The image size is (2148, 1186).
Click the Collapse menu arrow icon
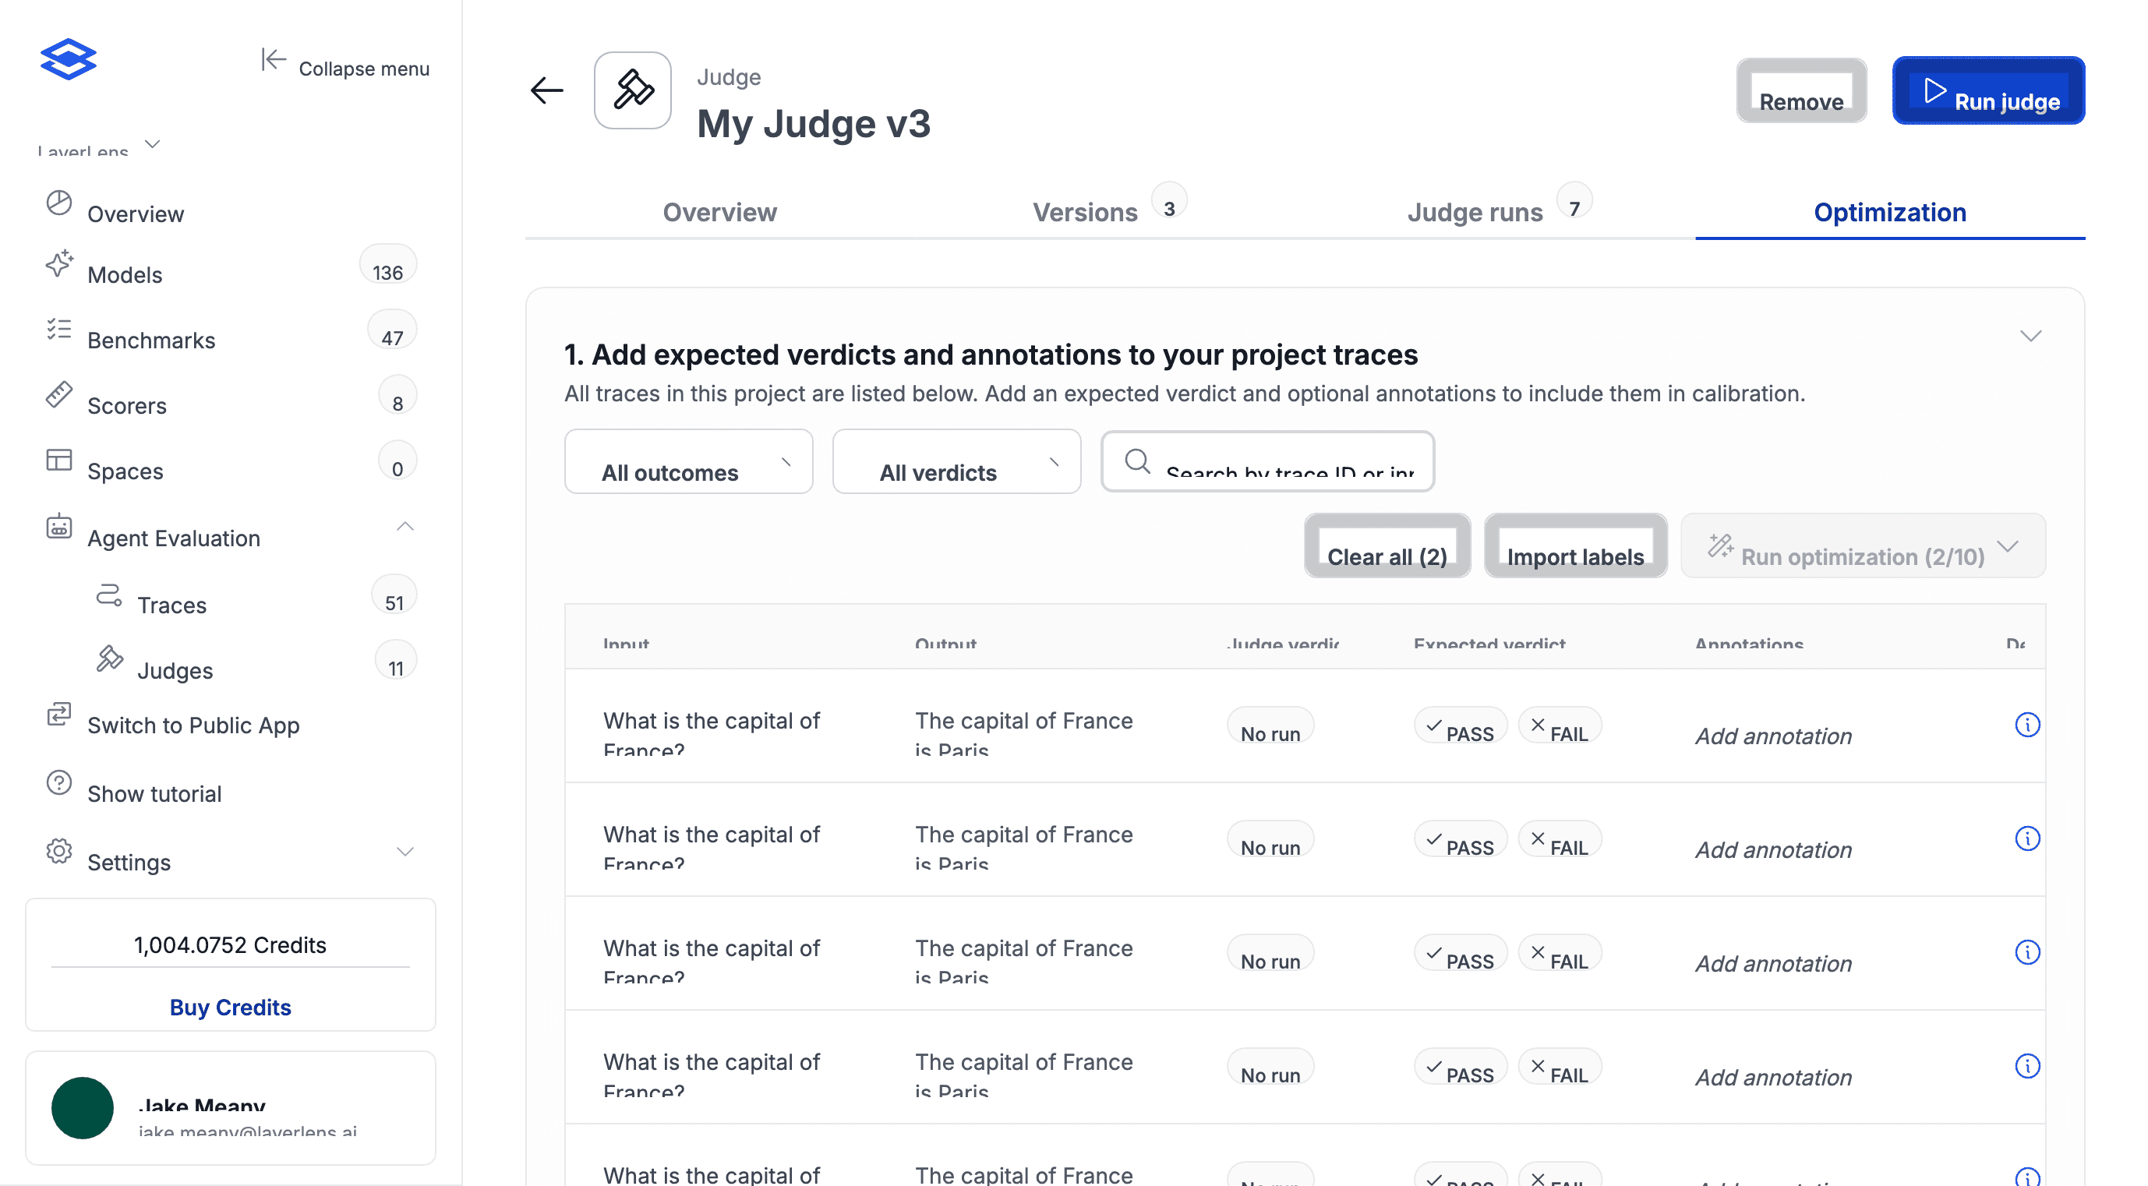click(x=273, y=60)
